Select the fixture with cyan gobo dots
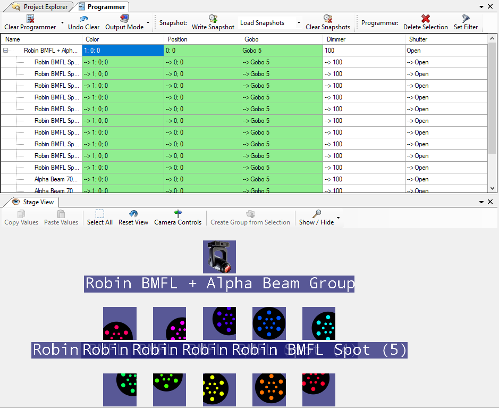Screen dimensions: 499x408 (319, 323)
